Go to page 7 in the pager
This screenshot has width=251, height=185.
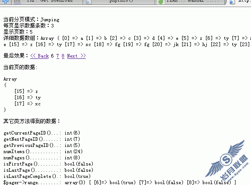(x=57, y=56)
